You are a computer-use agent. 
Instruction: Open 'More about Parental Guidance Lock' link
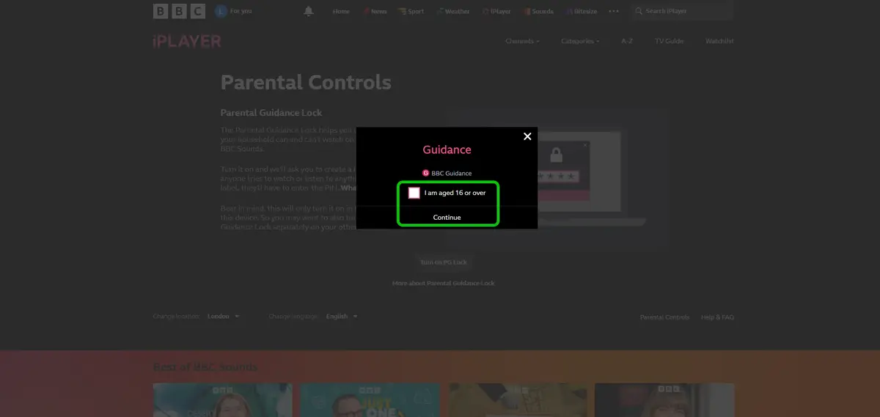click(444, 283)
